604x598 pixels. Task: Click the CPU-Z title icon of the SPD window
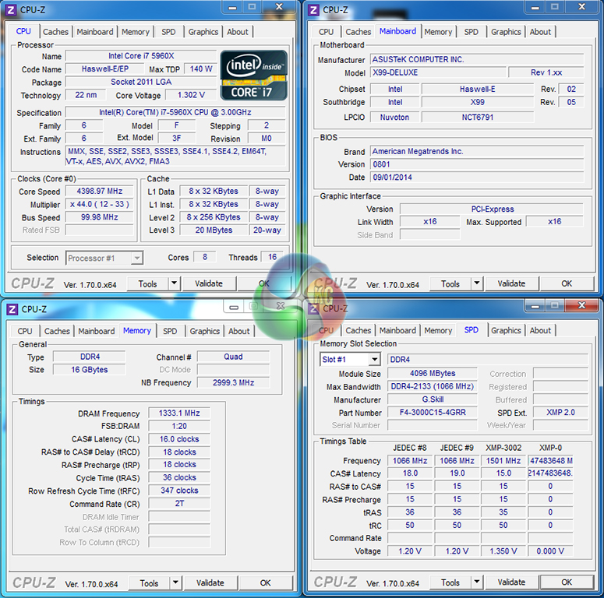(313, 308)
